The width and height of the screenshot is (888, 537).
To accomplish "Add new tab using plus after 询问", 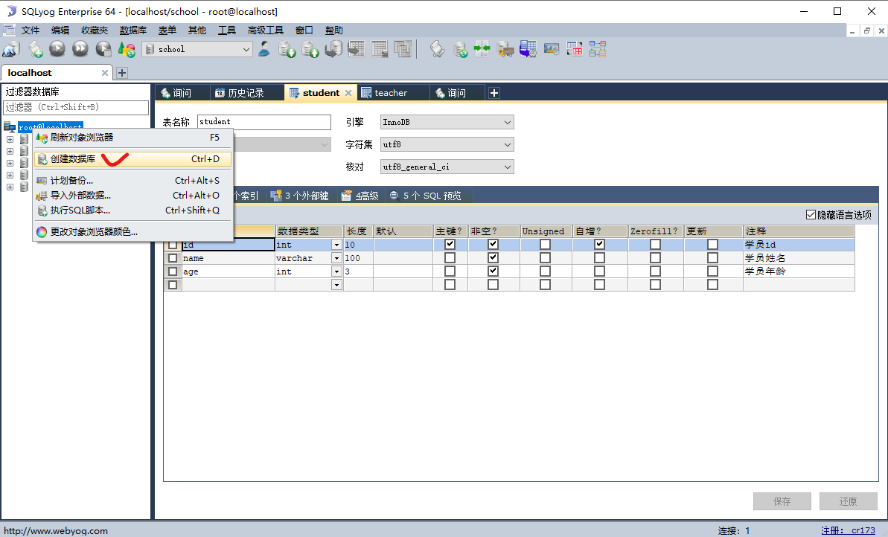I will 493,94.
